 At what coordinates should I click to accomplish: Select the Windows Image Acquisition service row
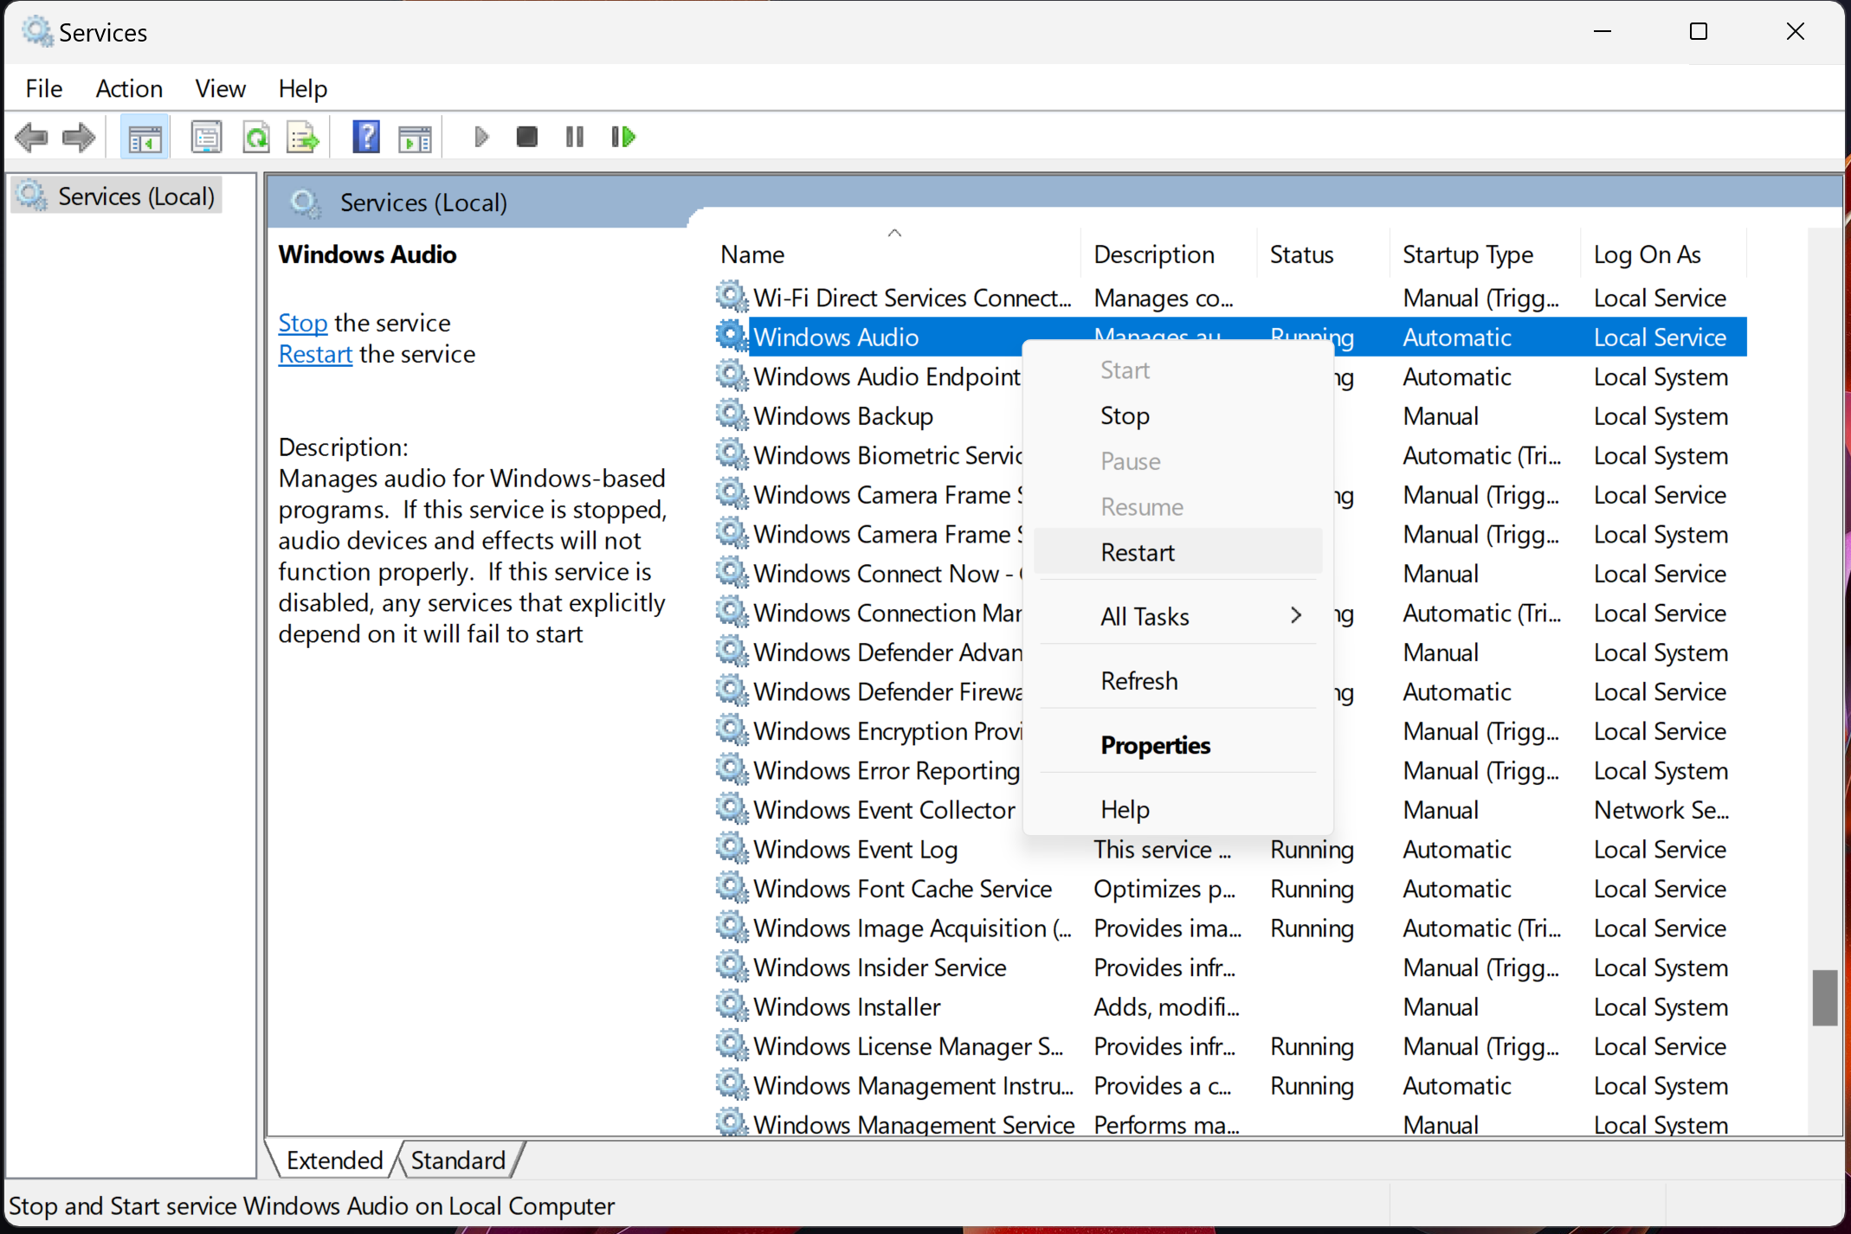pyautogui.click(x=1229, y=928)
